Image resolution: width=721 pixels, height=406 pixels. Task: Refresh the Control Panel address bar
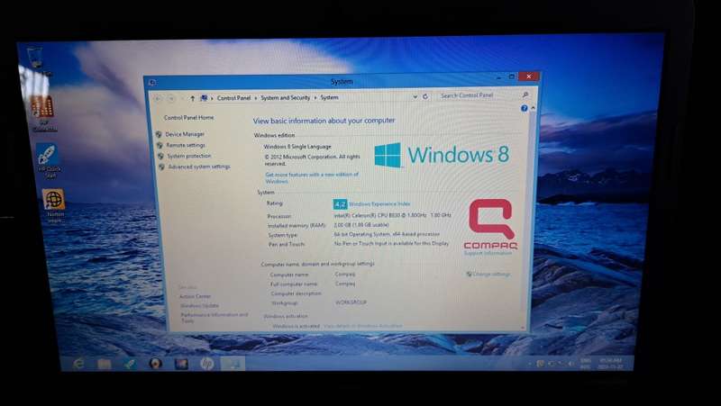[425, 96]
